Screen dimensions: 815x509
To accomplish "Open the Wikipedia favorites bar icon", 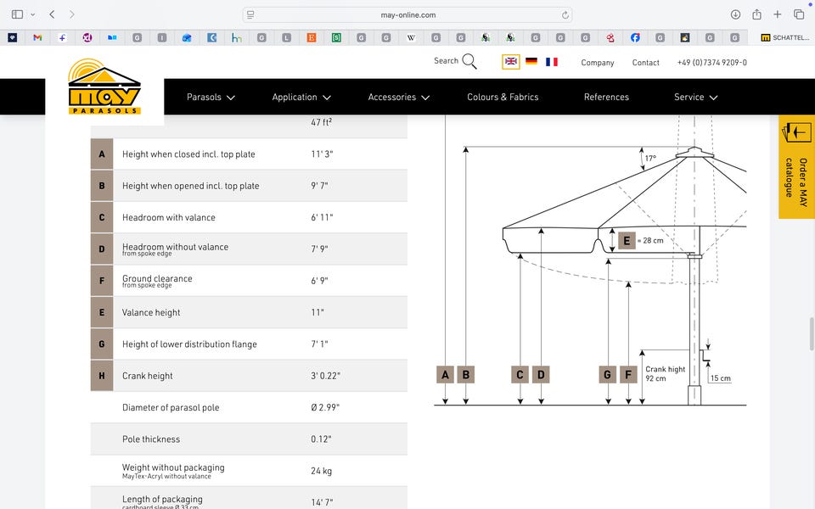I will [411, 38].
